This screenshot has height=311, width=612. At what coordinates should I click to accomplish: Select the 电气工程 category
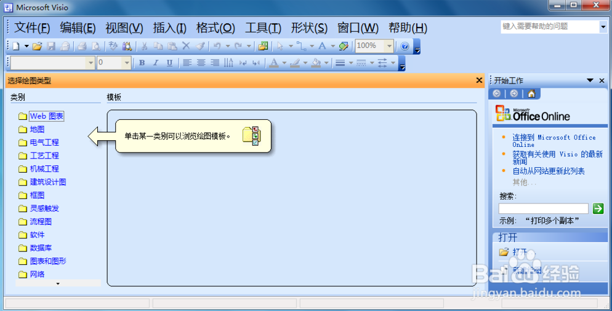tap(44, 142)
